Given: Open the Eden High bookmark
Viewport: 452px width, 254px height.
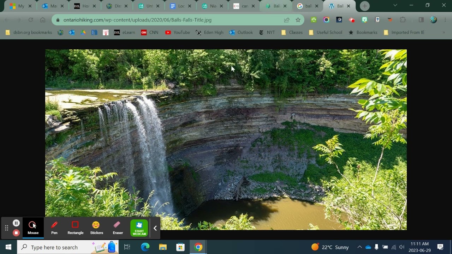Looking at the screenshot, I should pyautogui.click(x=209, y=32).
